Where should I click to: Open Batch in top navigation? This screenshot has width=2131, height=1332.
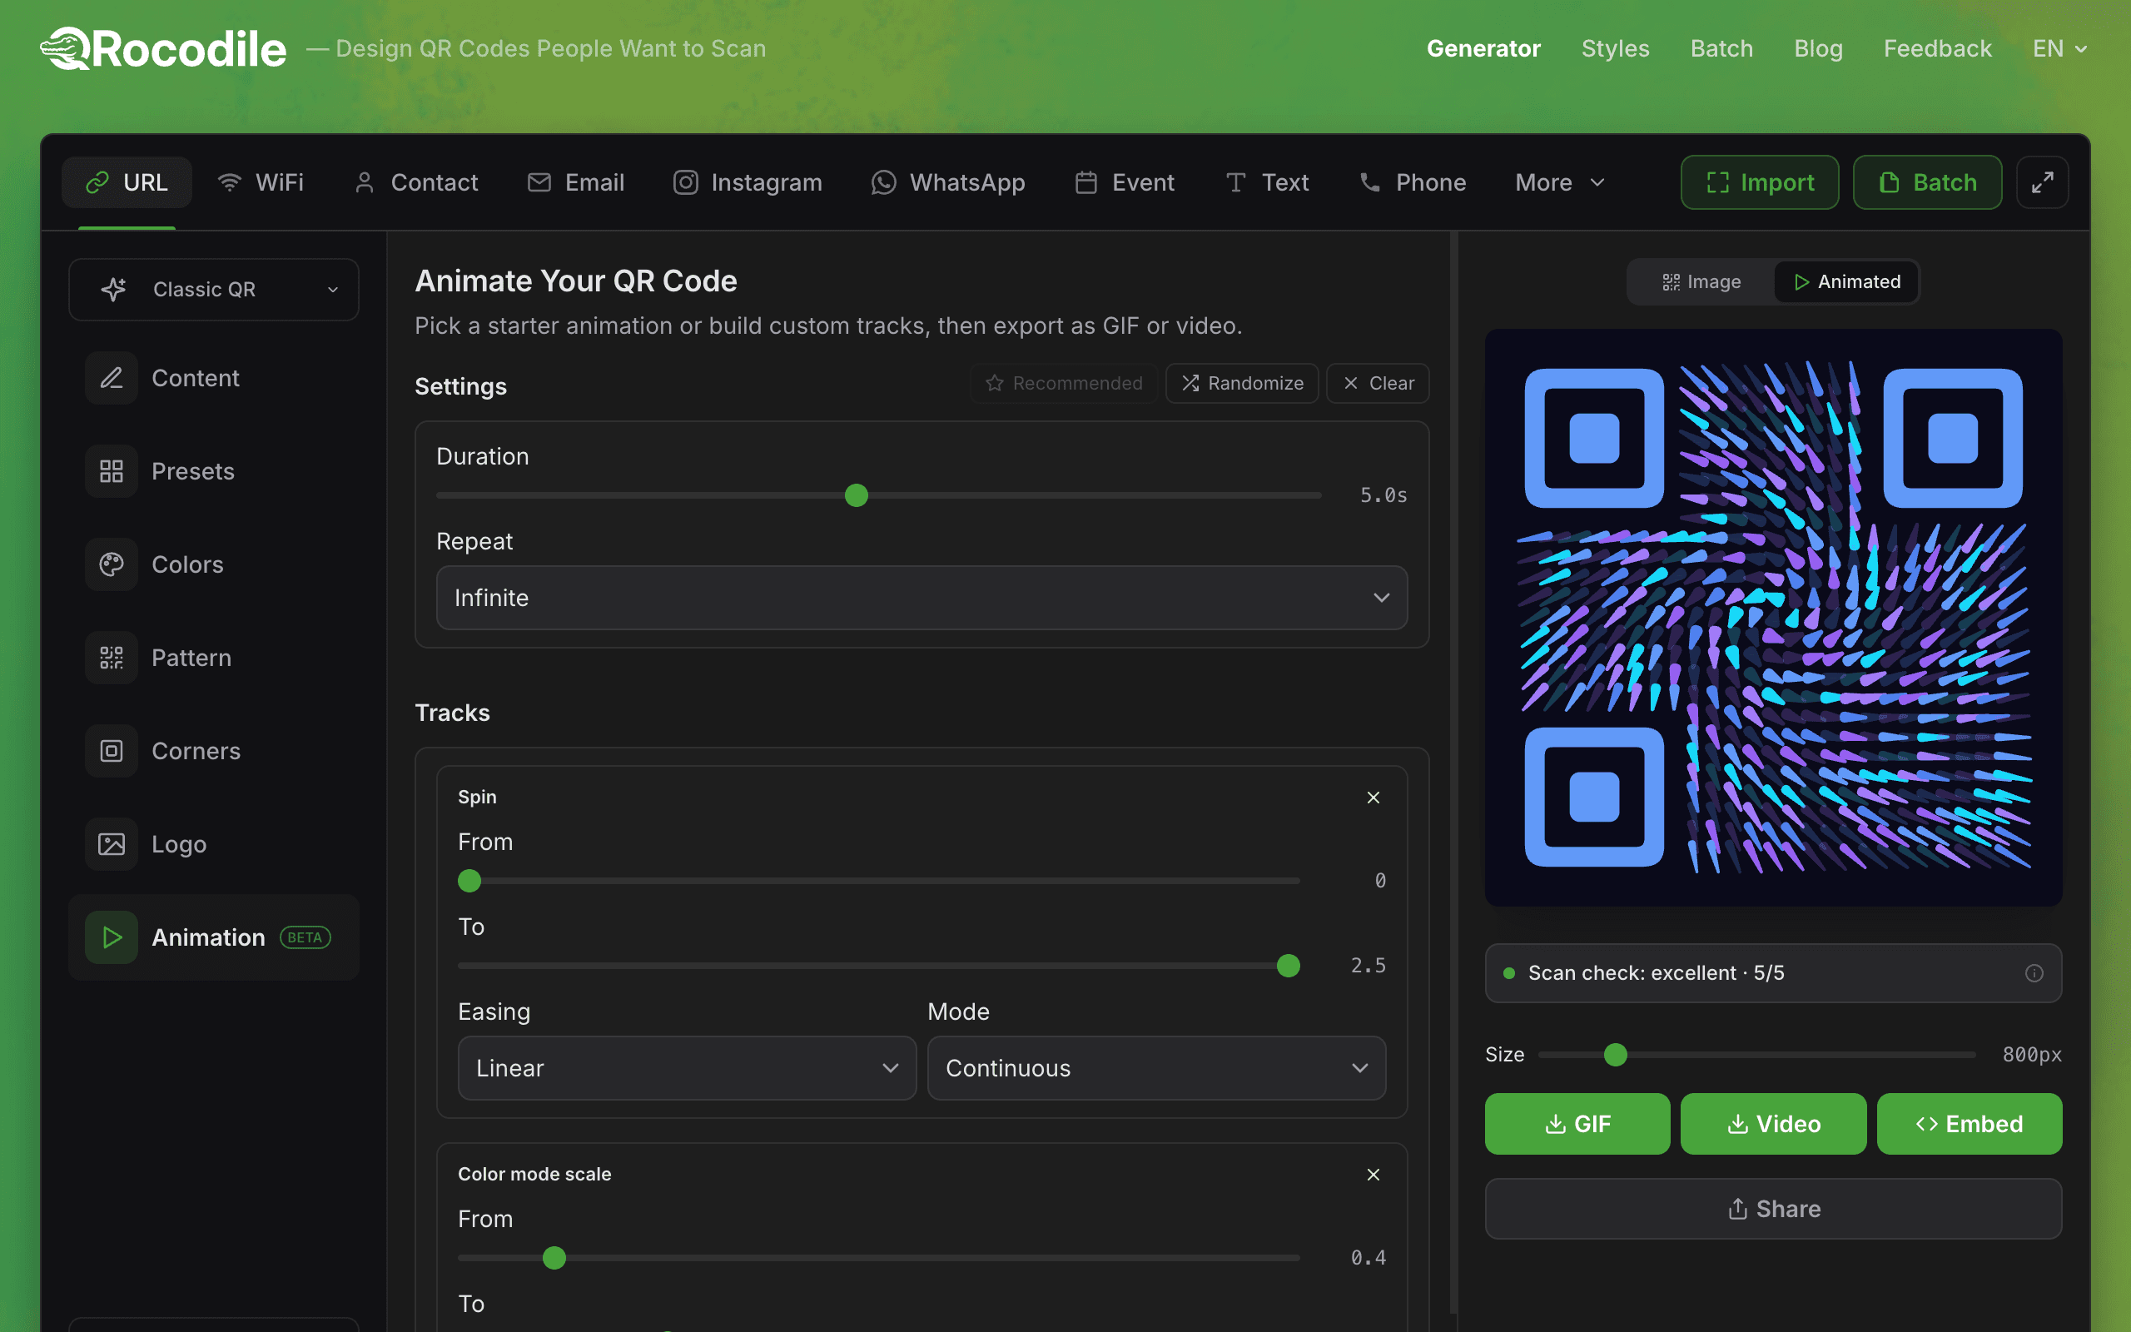click(1721, 48)
